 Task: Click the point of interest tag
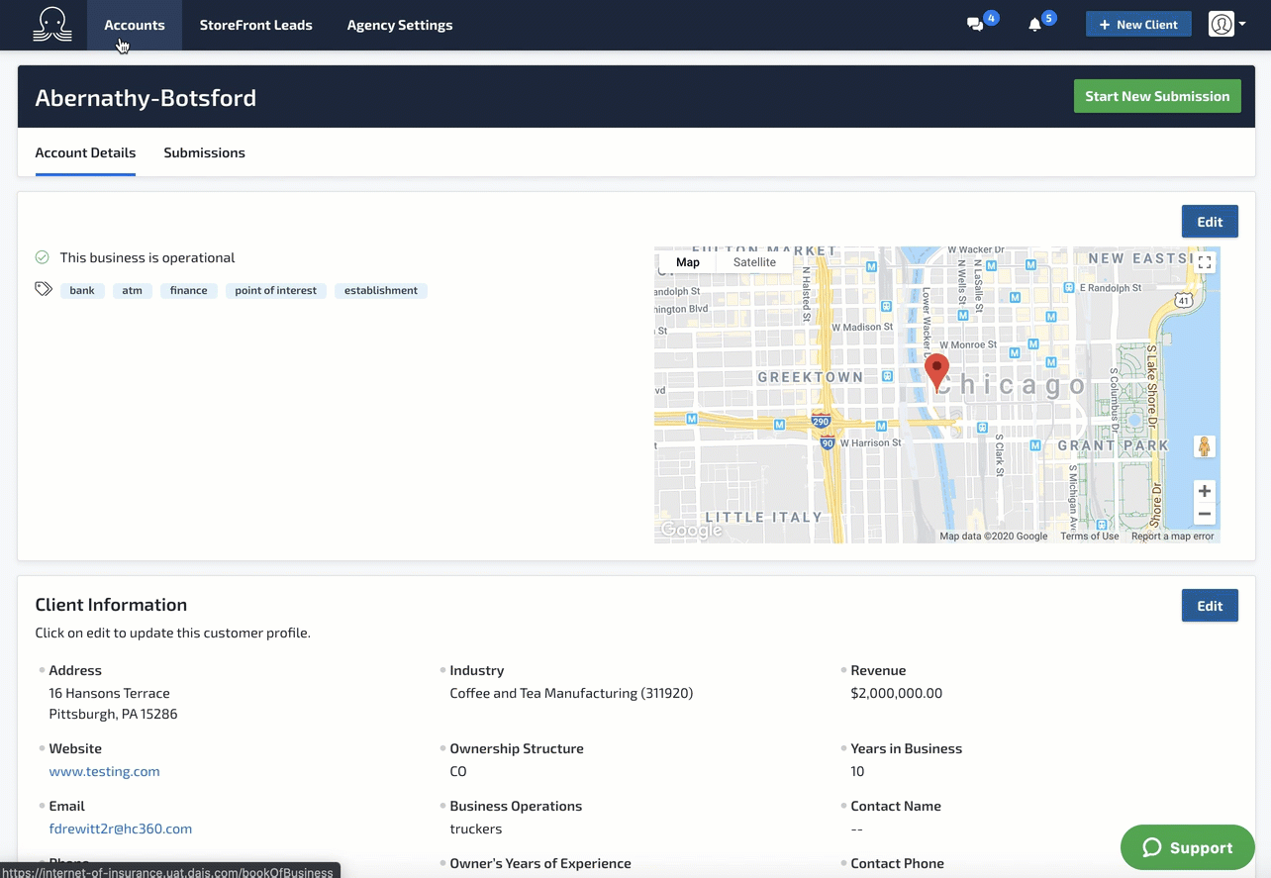click(x=275, y=290)
